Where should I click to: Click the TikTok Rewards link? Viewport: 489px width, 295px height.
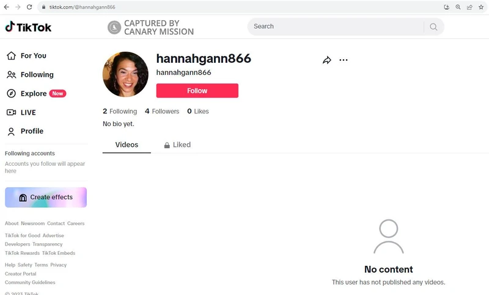22,253
